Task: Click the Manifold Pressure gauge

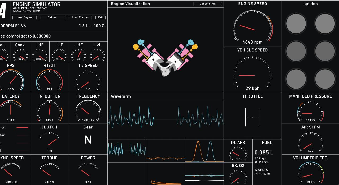Action: point(310,111)
